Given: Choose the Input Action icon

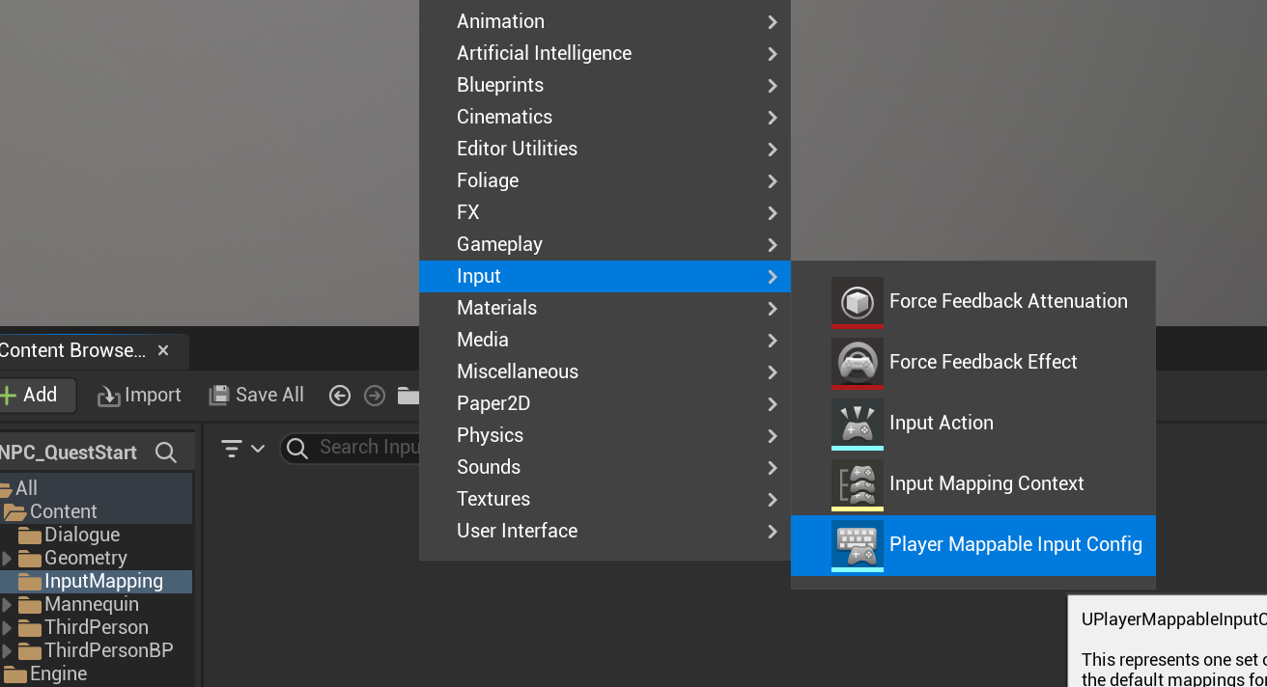Looking at the screenshot, I should pos(858,424).
